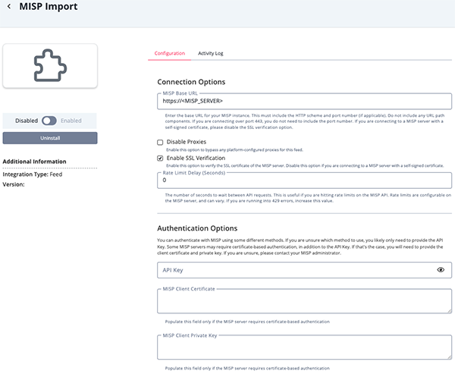This screenshot has width=455, height=371.
Task: Click the 'Enable SSL Verification' label text
Action: [x=196, y=158]
